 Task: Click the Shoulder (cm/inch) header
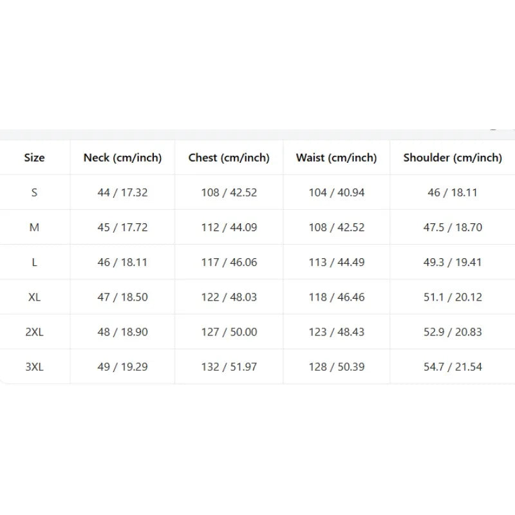click(453, 158)
